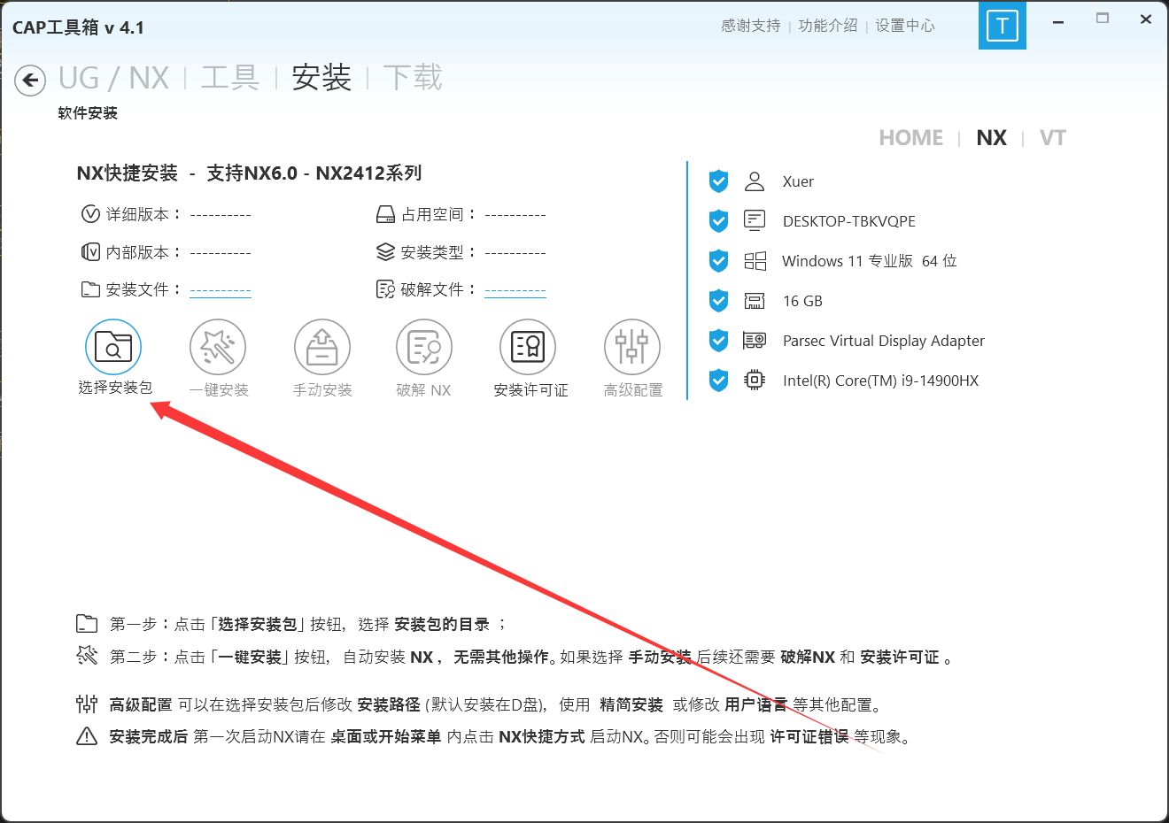Screen dimensions: 1169x823
Task: Click the 一键安装 magic wand icon
Action: click(x=218, y=347)
